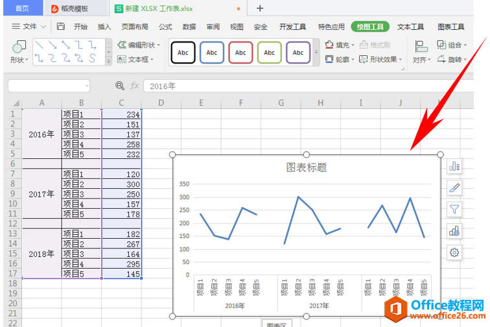Click the select-all corner of the sheet
The height and width of the screenshot is (327, 490).
tap(15, 103)
